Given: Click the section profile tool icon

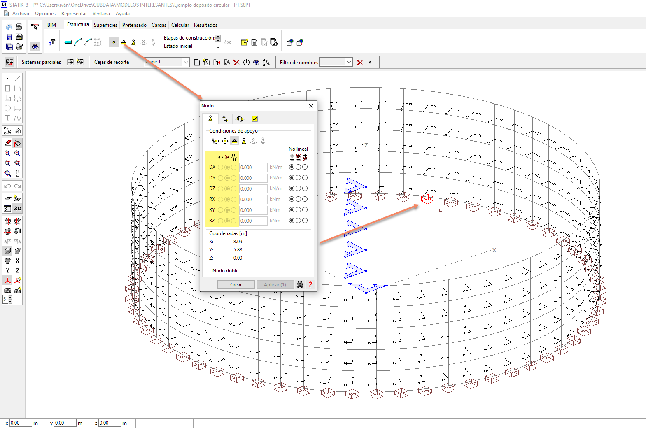Looking at the screenshot, I should coord(52,42).
